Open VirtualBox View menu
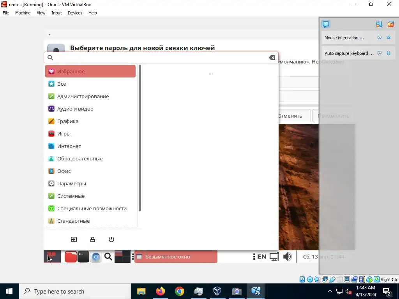399x299 pixels. point(41,13)
